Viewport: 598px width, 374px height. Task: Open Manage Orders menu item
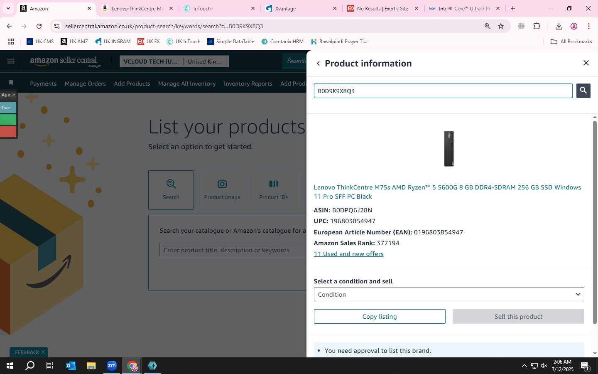[85, 84]
